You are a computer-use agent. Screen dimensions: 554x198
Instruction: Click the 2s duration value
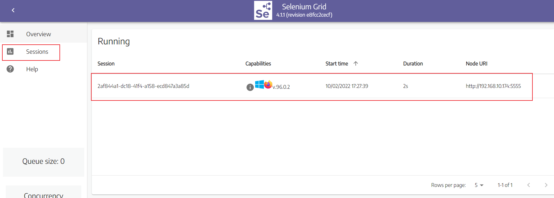click(x=406, y=86)
